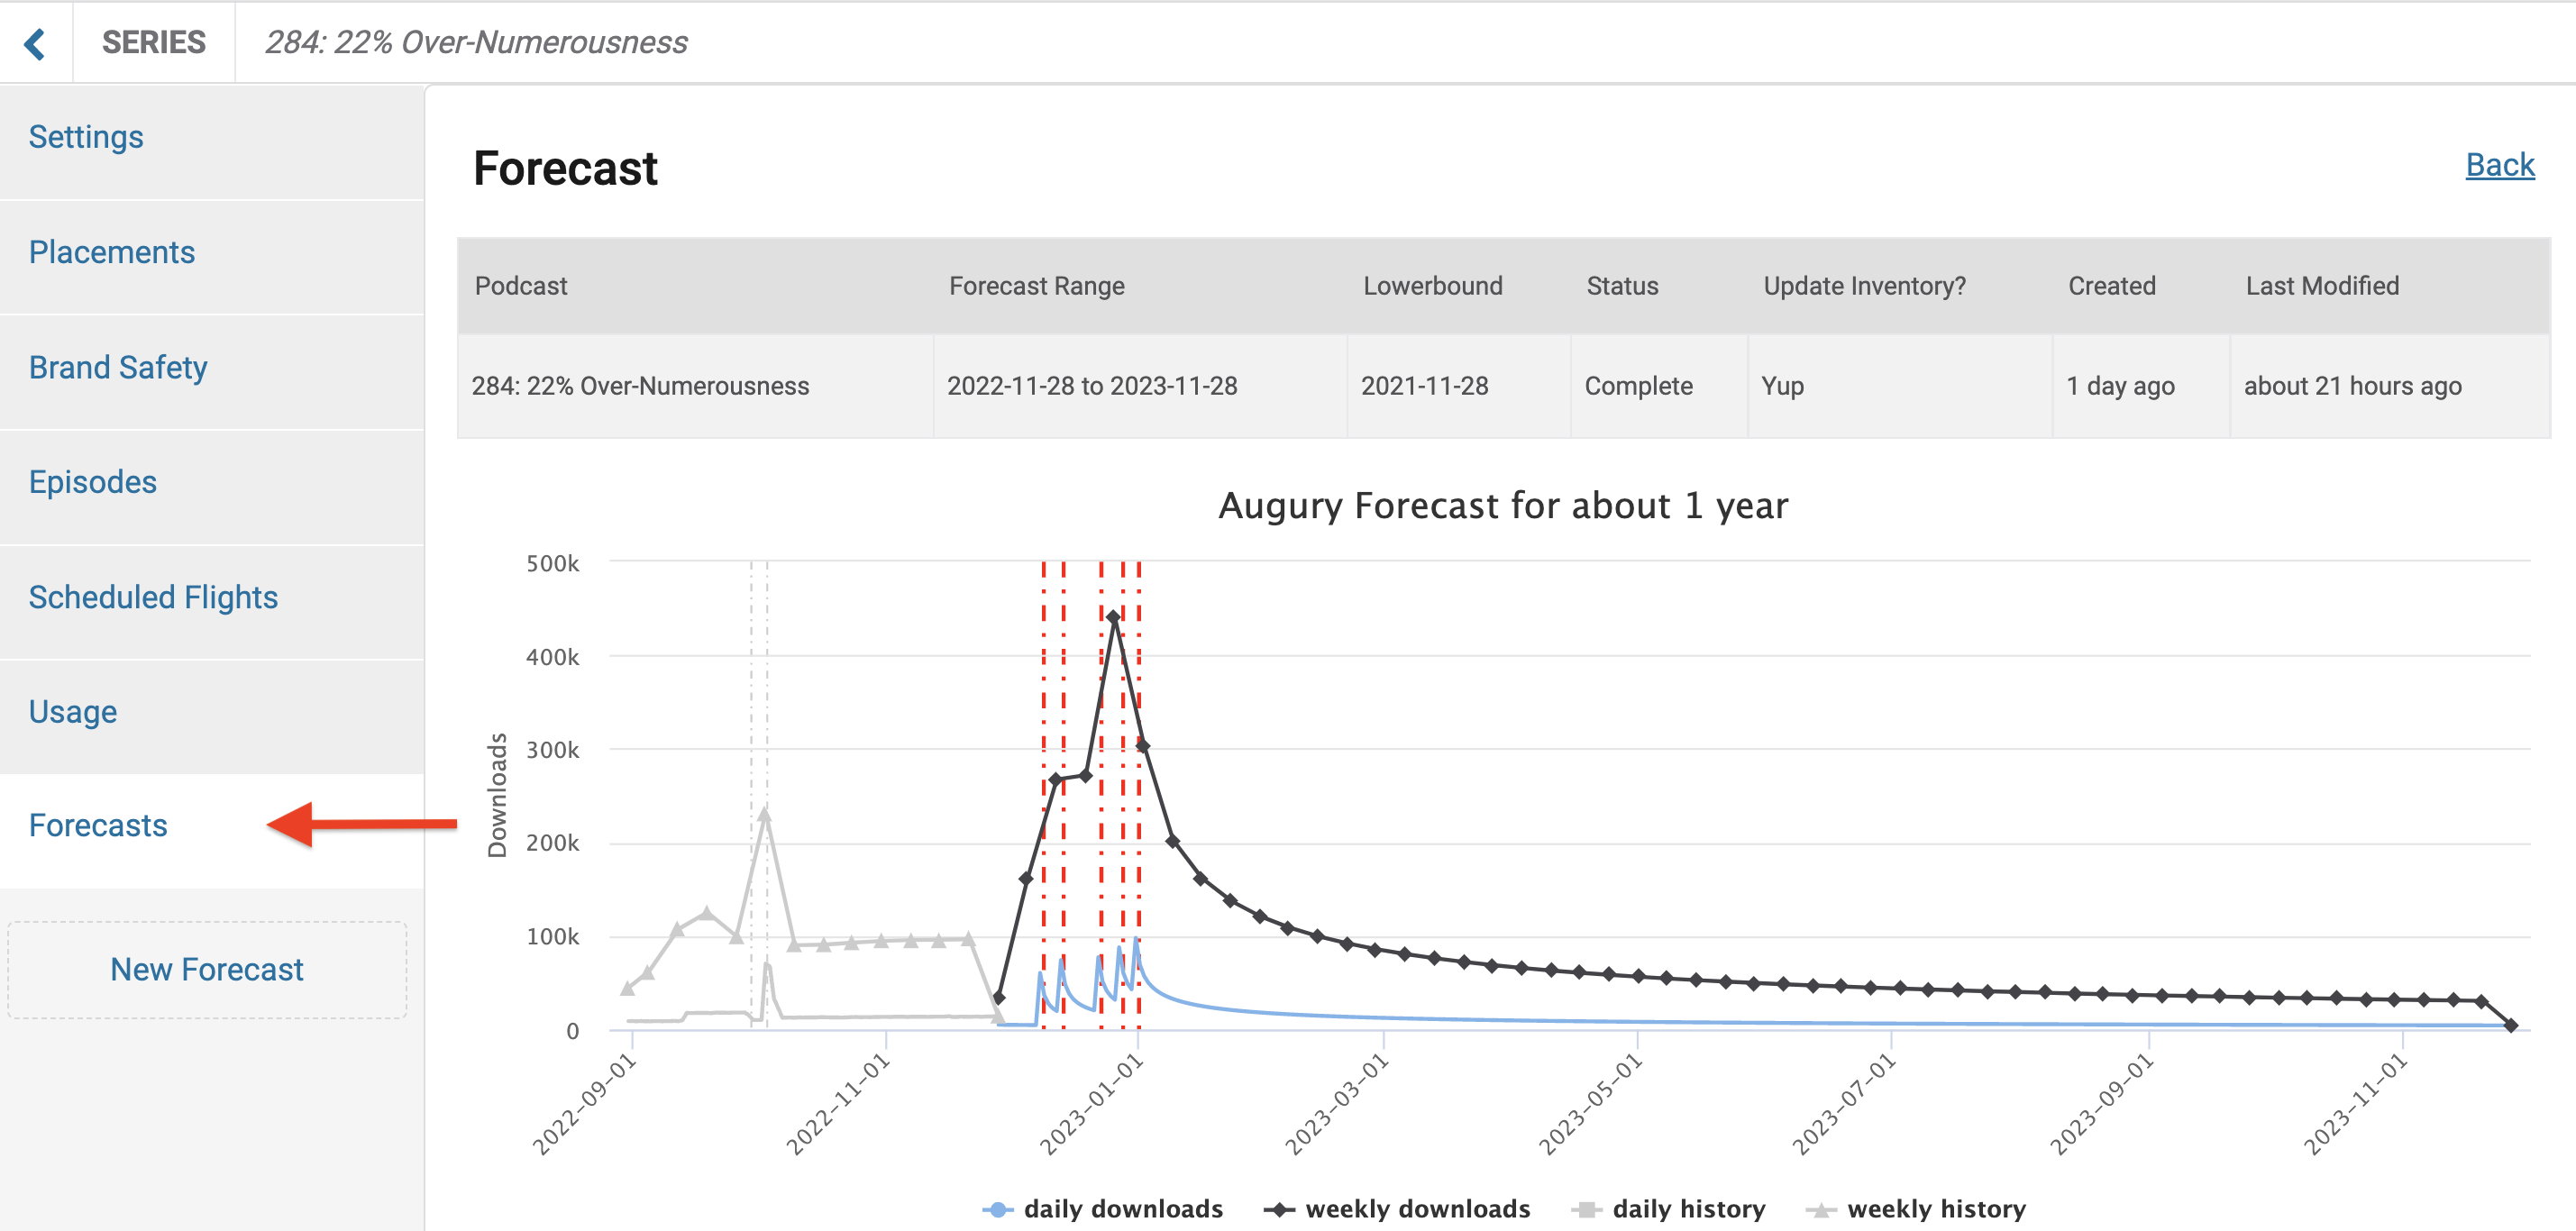Open the Forecasts section
The width and height of the screenshot is (2576, 1231).
coord(98,825)
